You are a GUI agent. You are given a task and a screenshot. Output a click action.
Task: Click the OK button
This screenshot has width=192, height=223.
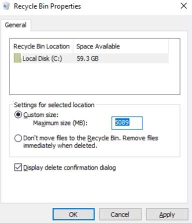pyautogui.click(x=73, y=214)
